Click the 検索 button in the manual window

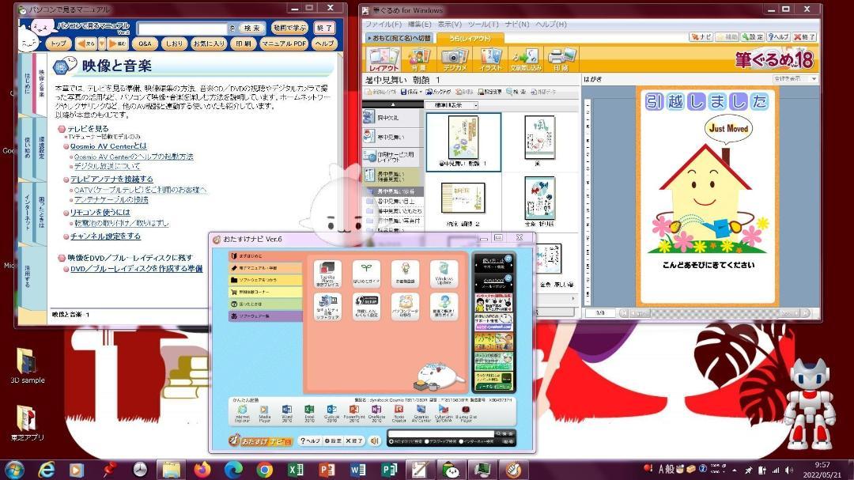(251, 28)
